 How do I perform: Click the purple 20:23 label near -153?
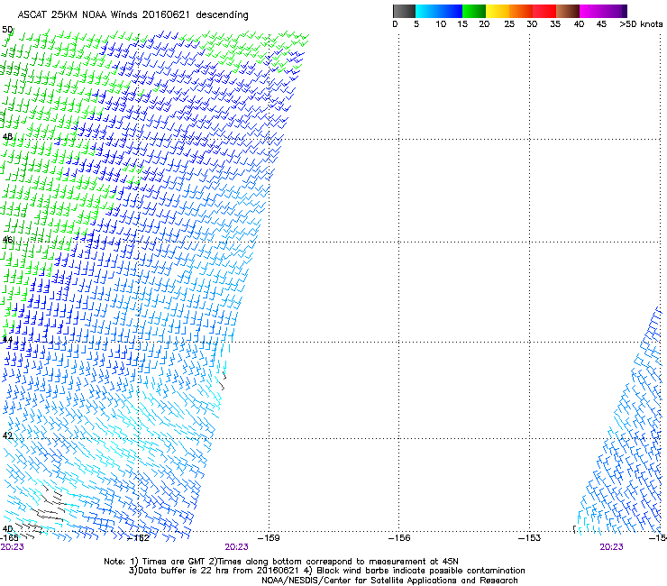coord(612,547)
